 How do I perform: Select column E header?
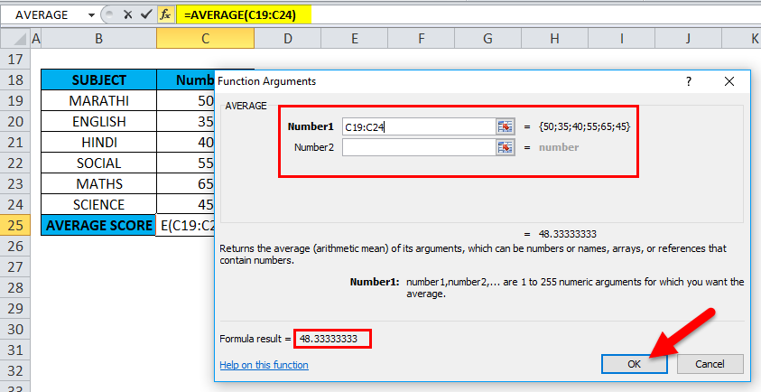click(354, 38)
